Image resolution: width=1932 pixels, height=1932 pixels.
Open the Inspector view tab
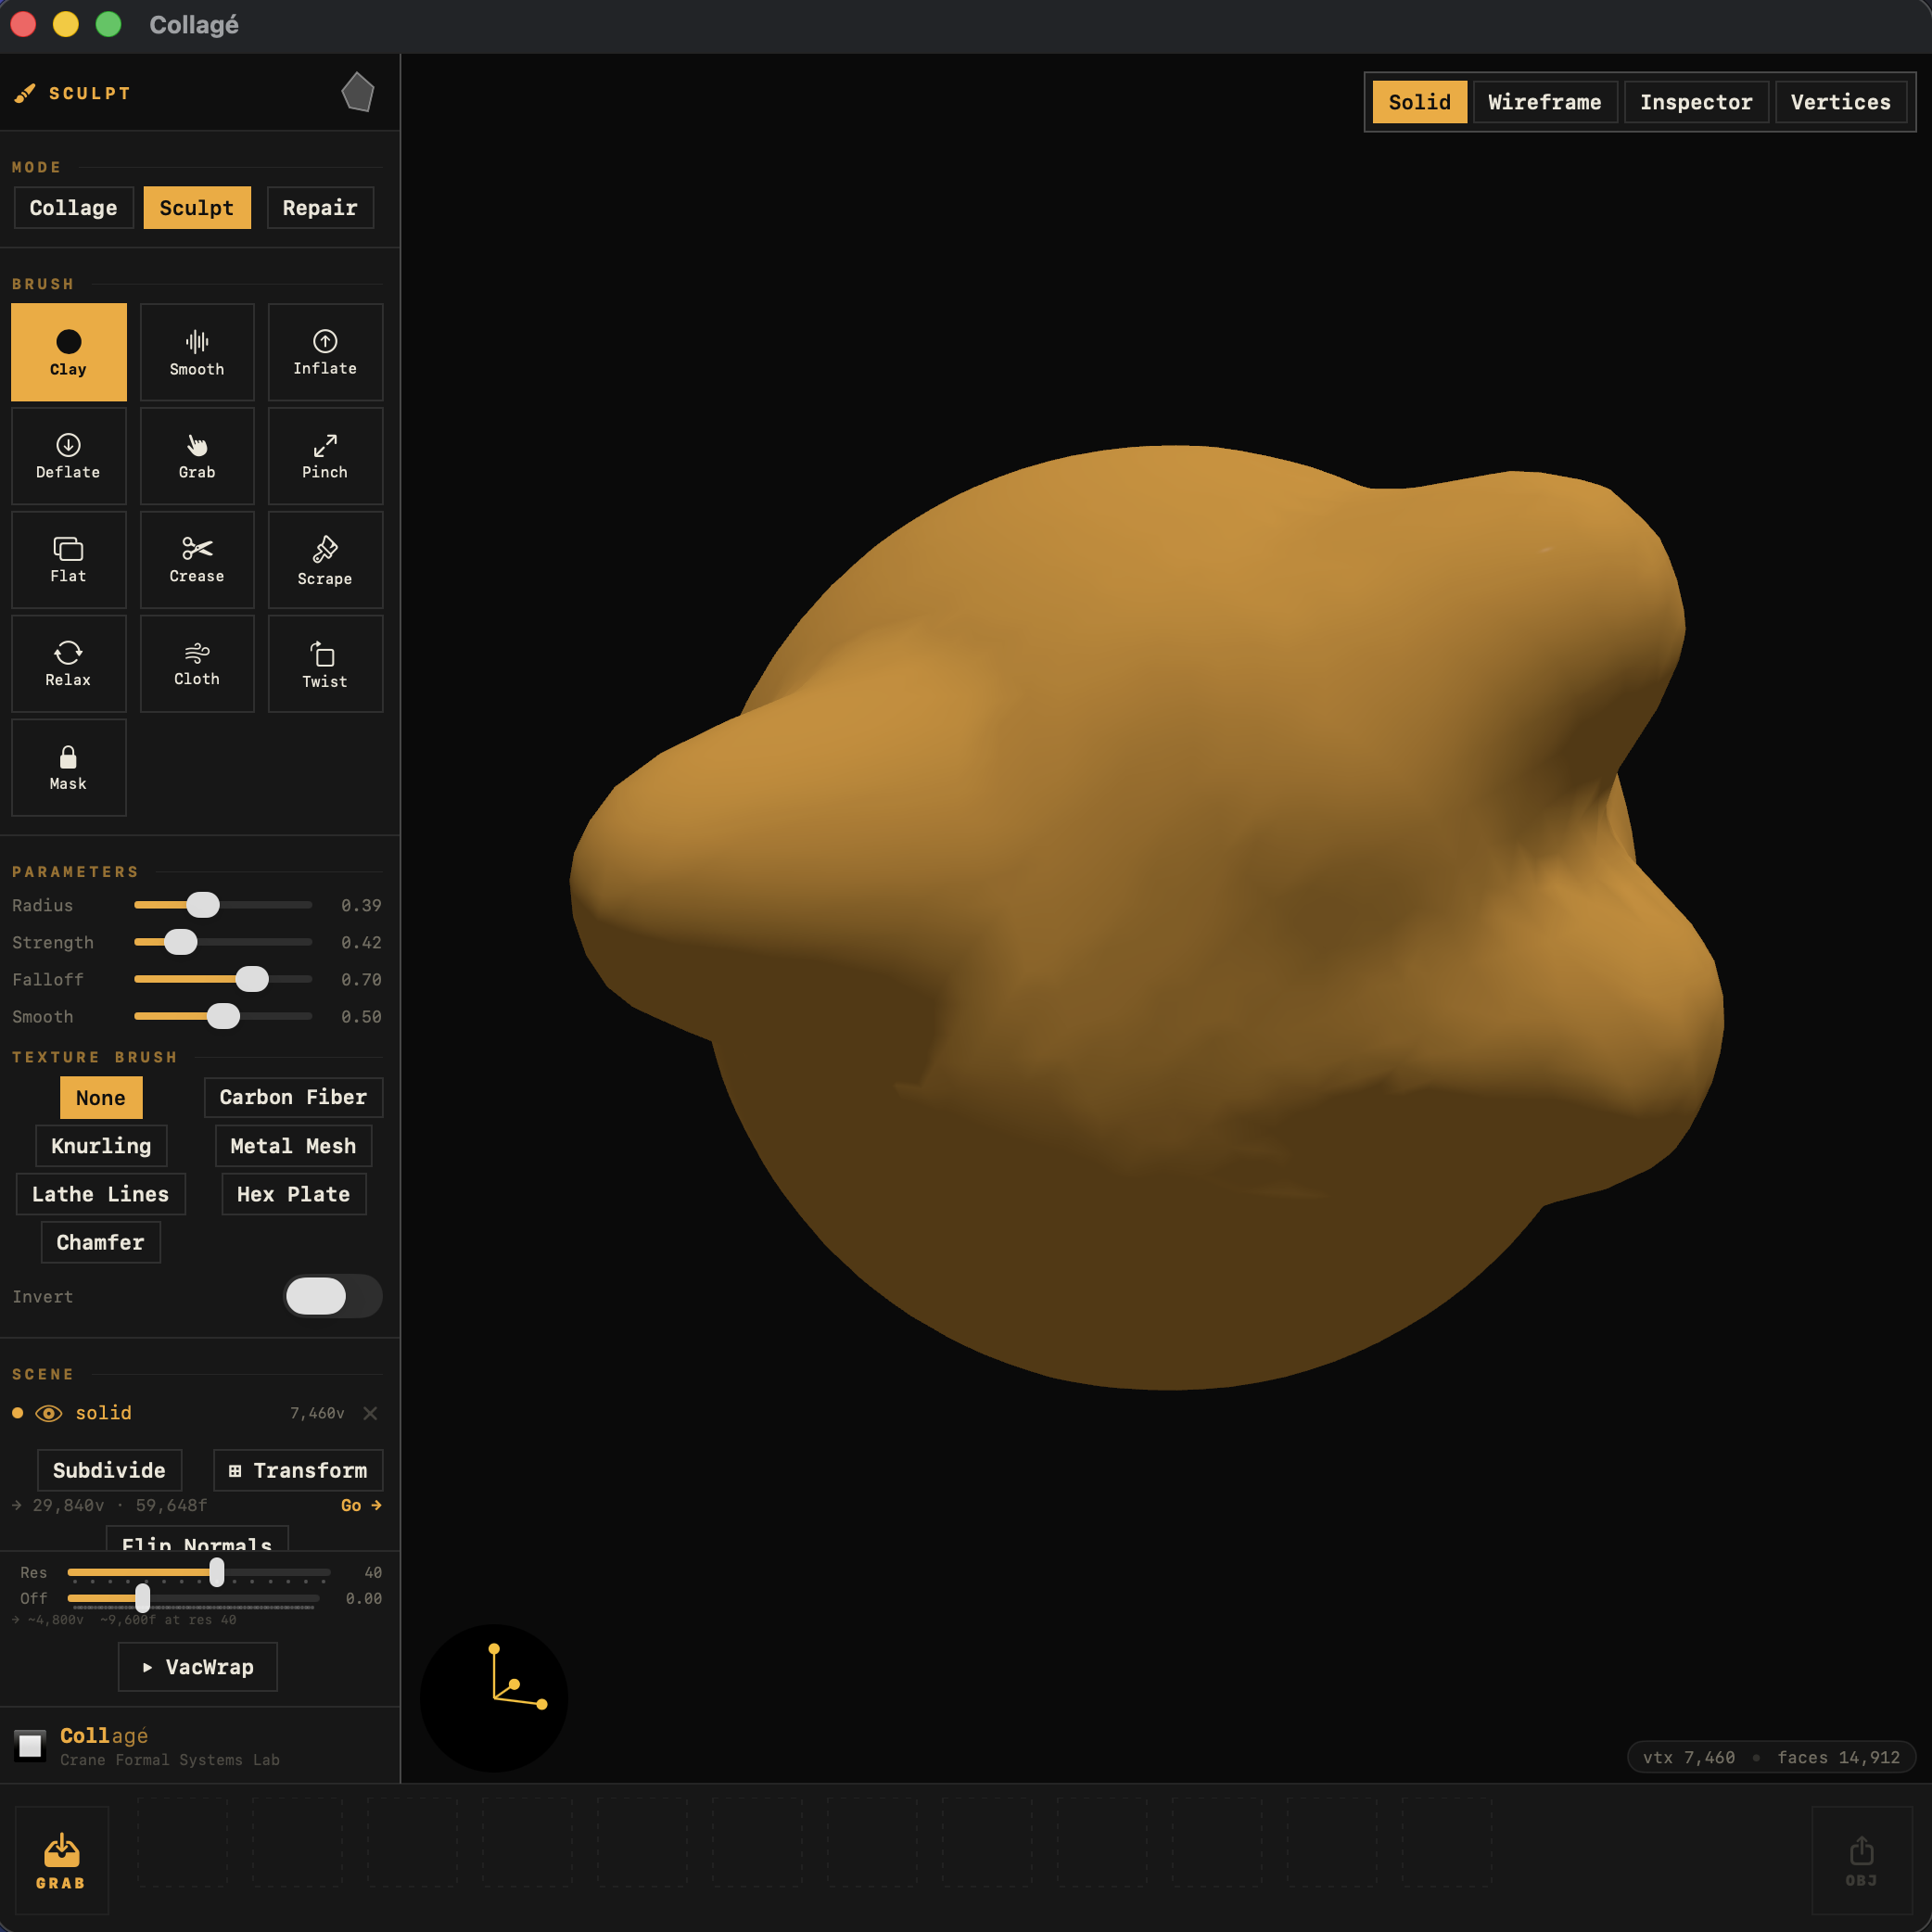pos(1696,101)
